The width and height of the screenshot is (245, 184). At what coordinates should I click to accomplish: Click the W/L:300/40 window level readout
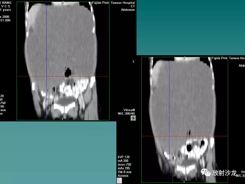tap(126, 113)
